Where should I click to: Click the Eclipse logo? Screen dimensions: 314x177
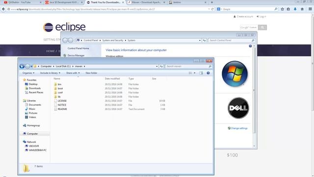(x=64, y=27)
